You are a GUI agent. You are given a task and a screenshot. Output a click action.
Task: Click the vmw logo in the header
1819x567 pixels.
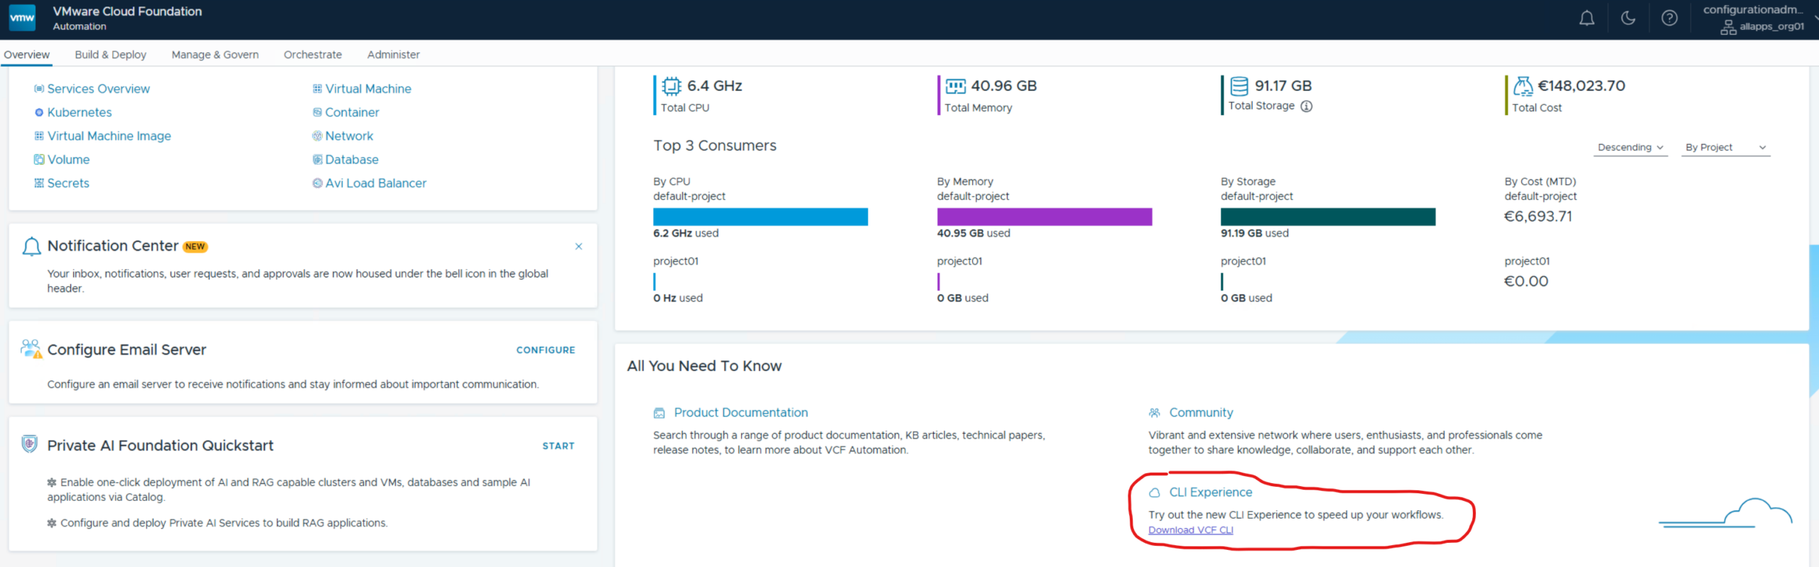(x=22, y=18)
